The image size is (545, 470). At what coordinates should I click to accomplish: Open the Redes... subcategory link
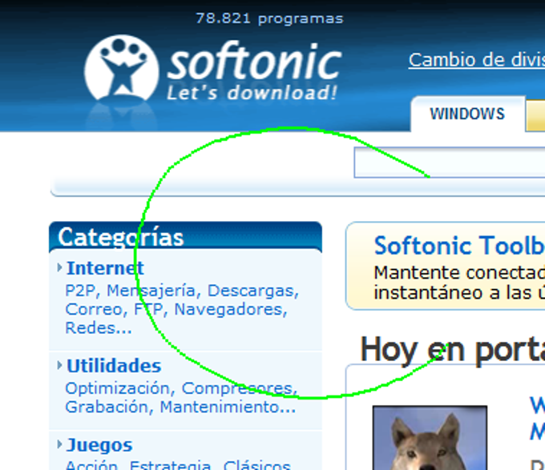(99, 327)
